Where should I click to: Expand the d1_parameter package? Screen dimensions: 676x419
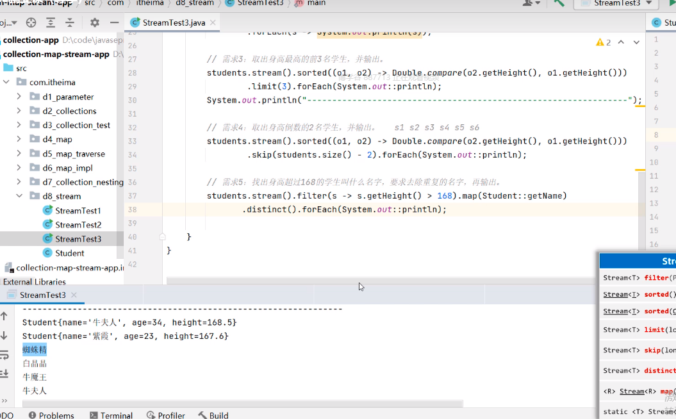19,97
